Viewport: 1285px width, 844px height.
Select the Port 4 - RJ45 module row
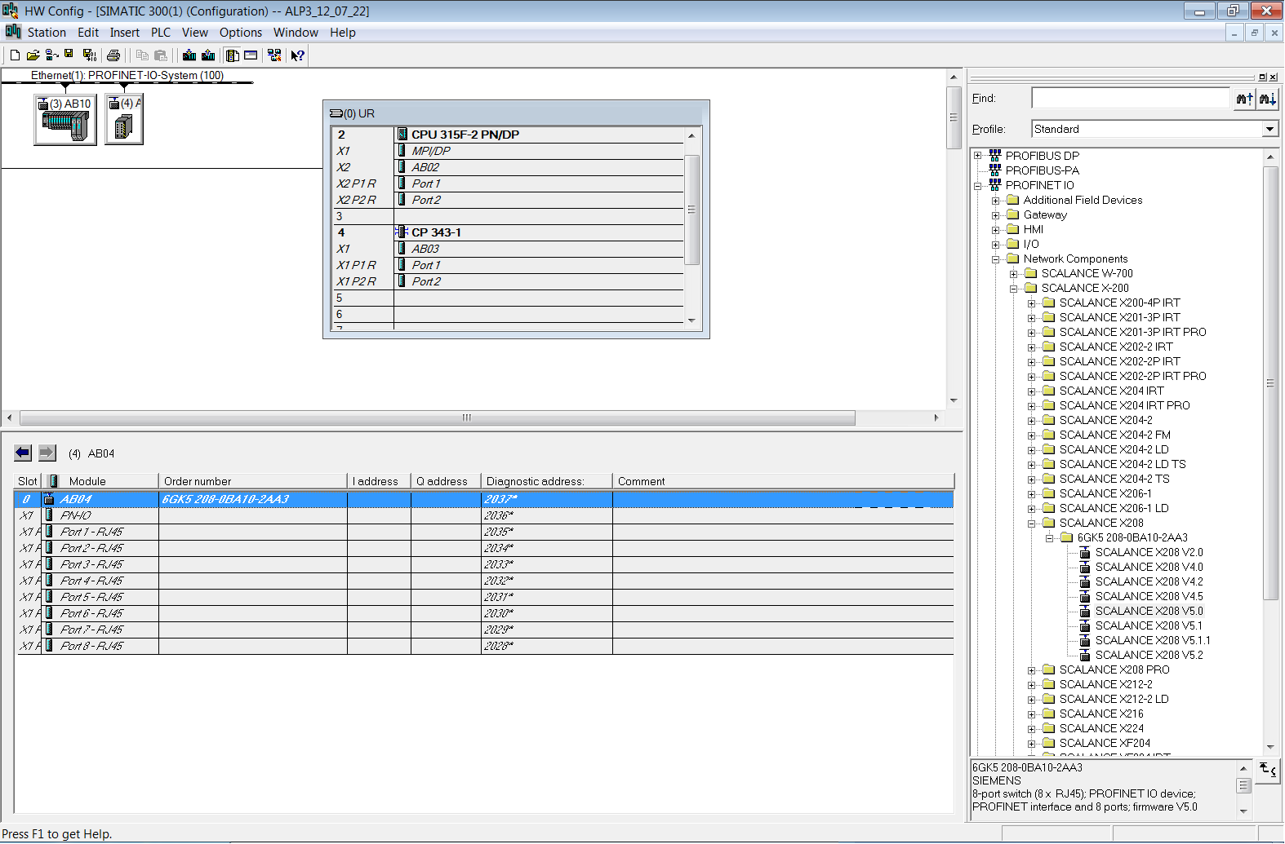(x=485, y=581)
